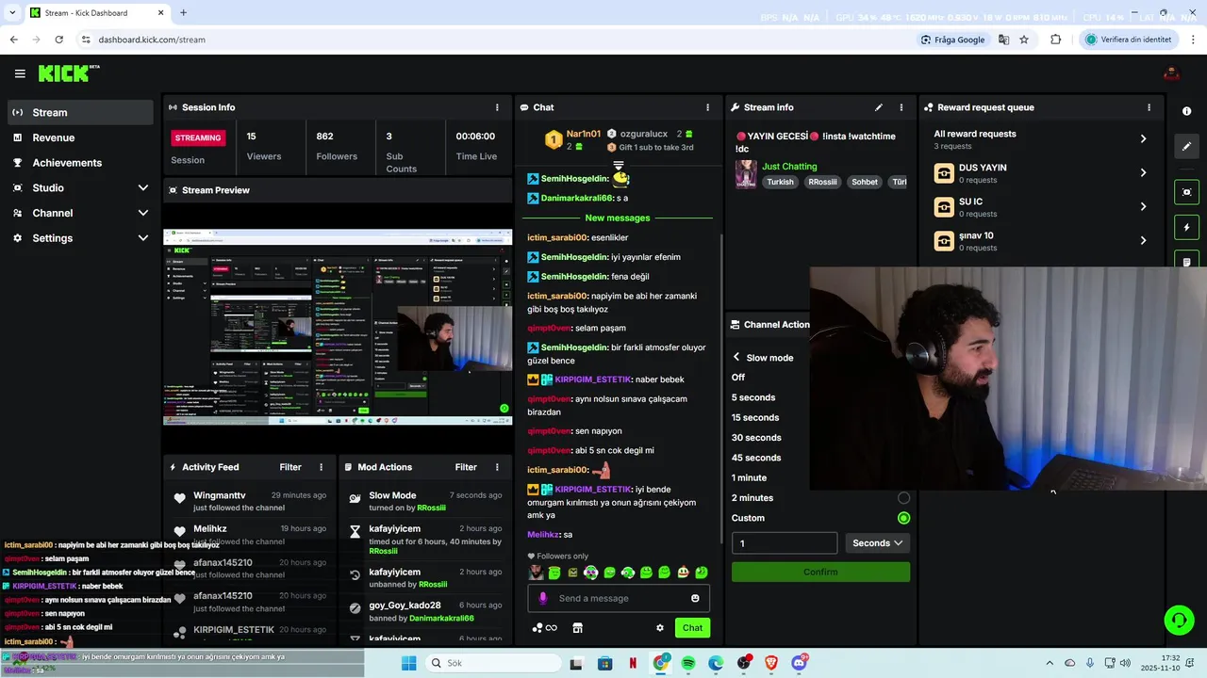Open Activity Feed three-dot menu

pos(321,467)
